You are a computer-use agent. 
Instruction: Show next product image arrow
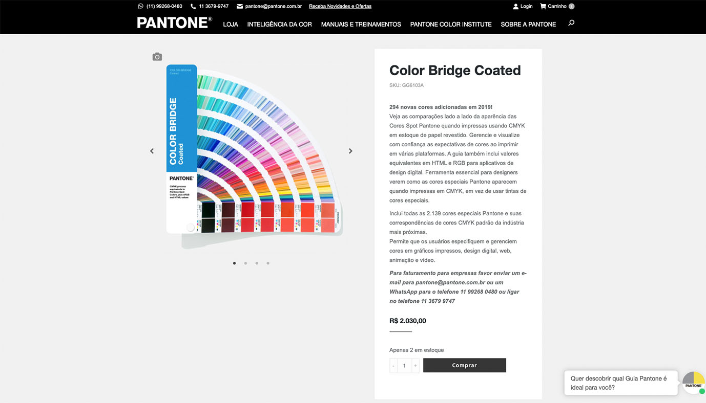350,151
